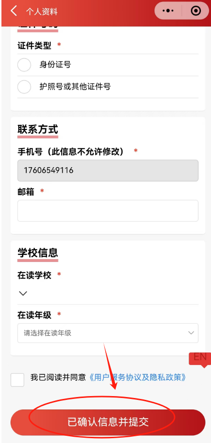Select 身份证号 radio option

(24, 65)
